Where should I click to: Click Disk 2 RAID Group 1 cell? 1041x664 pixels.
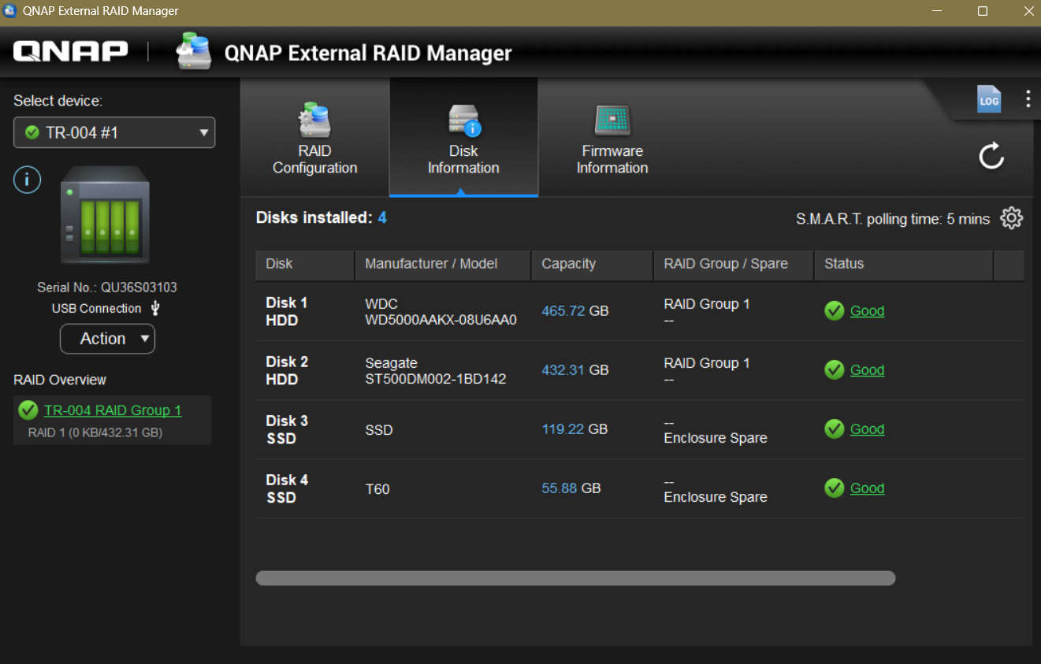click(x=707, y=363)
